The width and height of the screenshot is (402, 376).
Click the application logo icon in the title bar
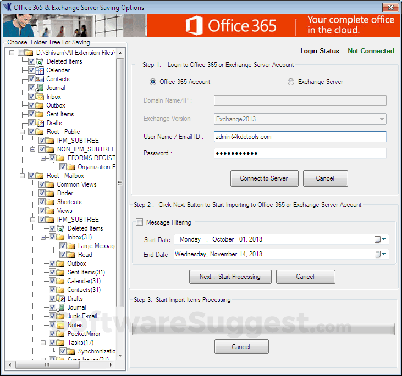(x=8, y=7)
